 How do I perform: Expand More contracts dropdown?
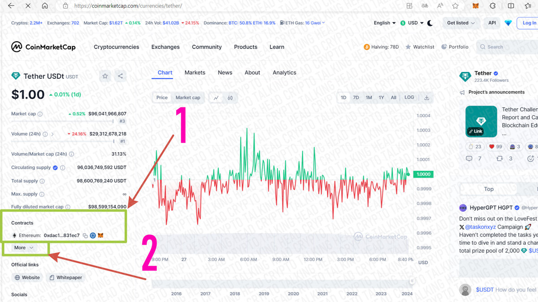24,247
